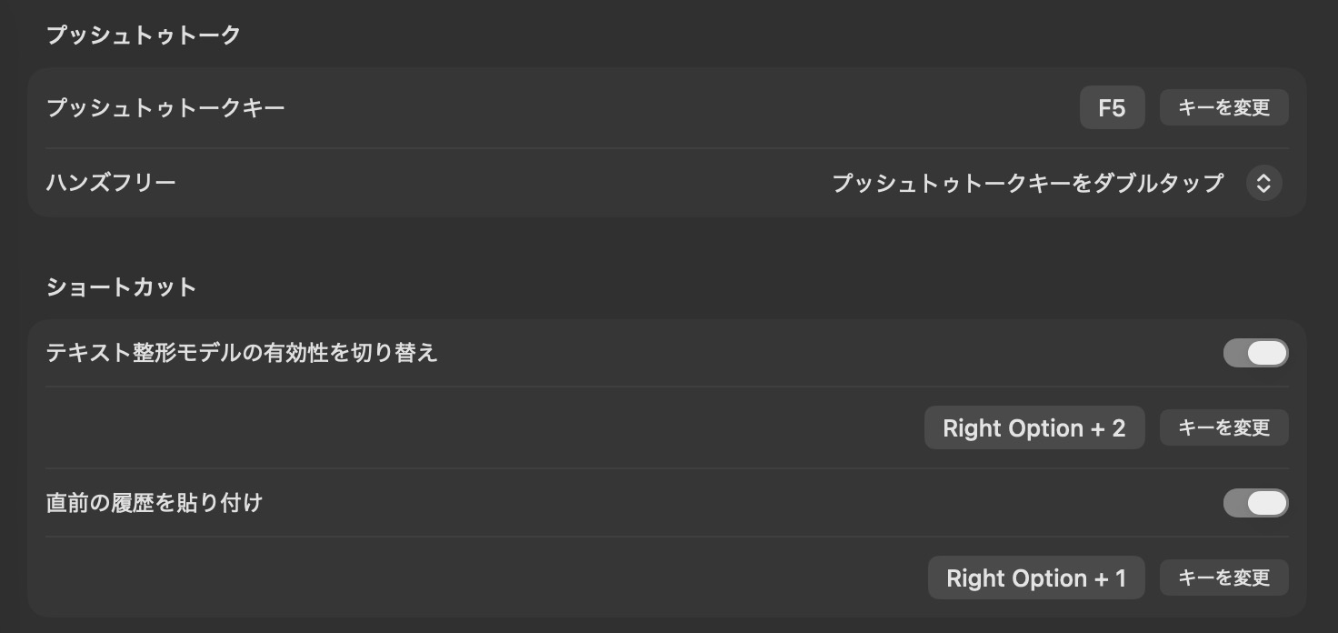Click the ショートカット section heading
The height and width of the screenshot is (633, 1338).
pos(121,287)
